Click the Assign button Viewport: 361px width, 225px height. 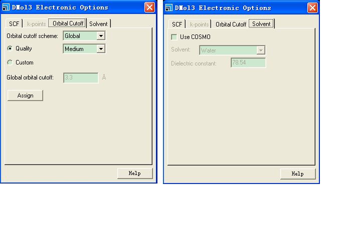click(25, 95)
